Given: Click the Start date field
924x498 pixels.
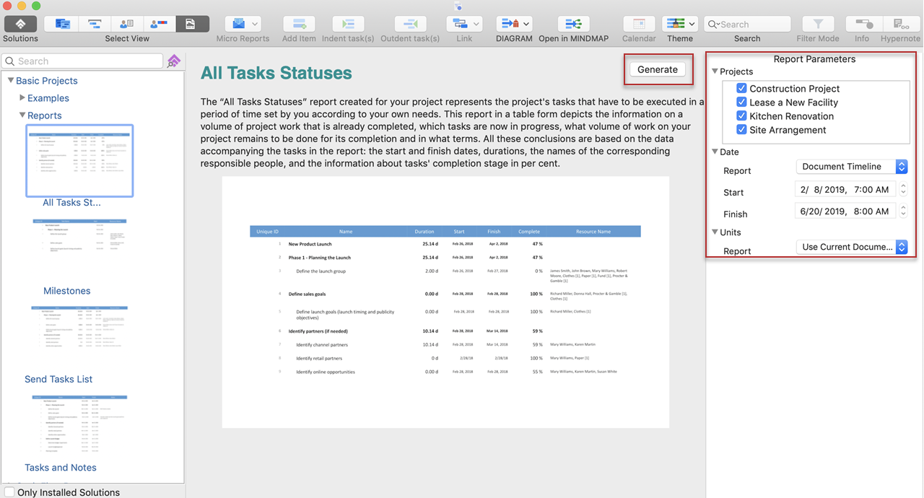Looking at the screenshot, I should [846, 189].
